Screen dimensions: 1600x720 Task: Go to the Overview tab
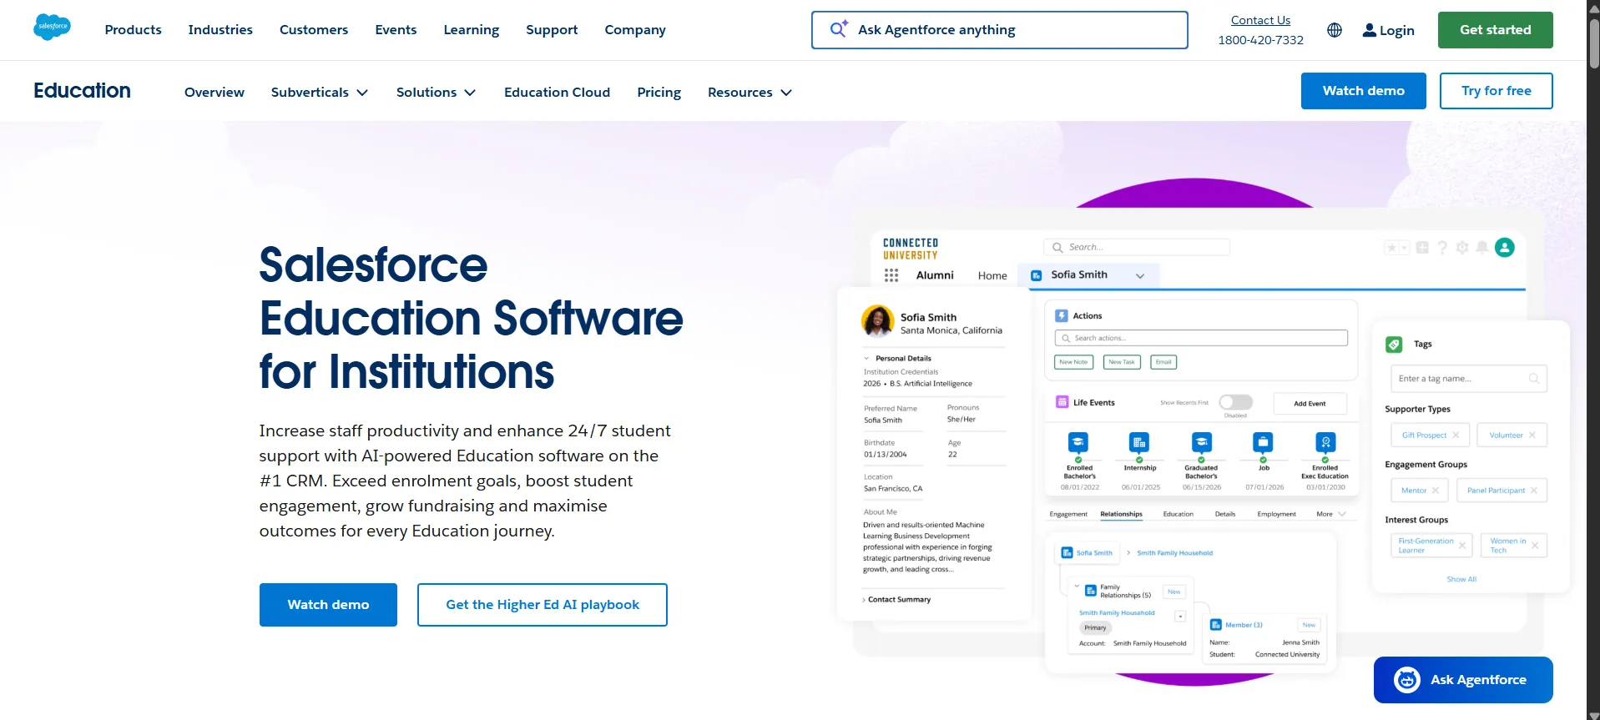(x=215, y=93)
